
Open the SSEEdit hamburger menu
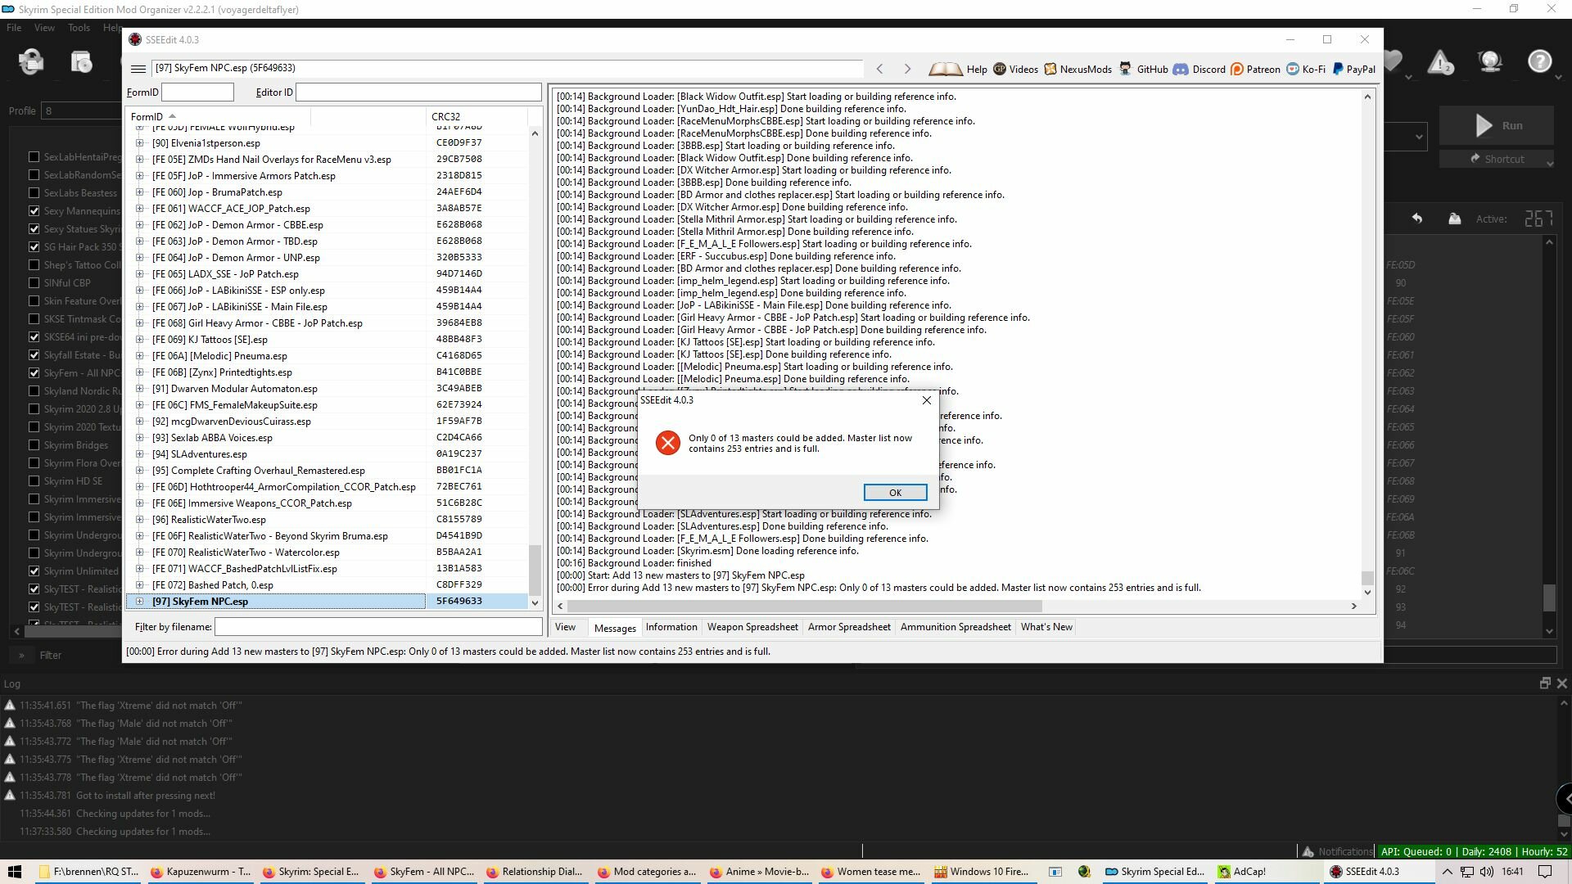(138, 69)
